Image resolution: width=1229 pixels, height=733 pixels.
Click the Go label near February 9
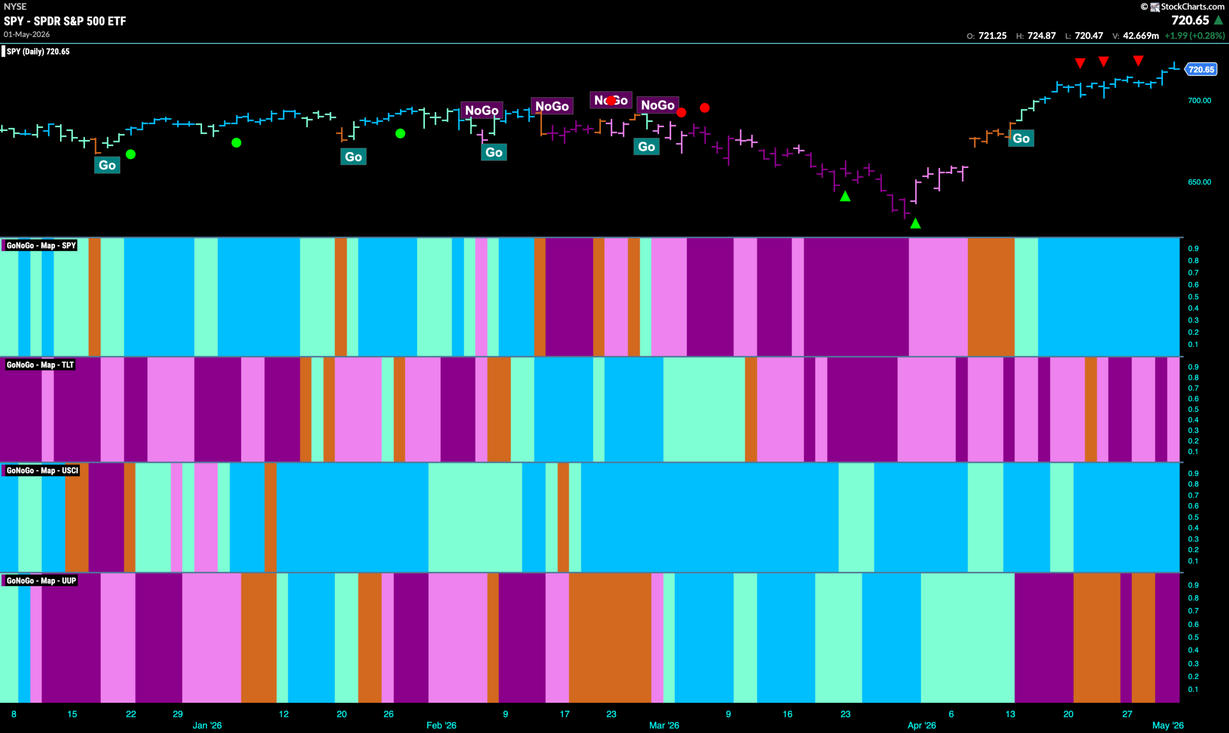coord(494,152)
